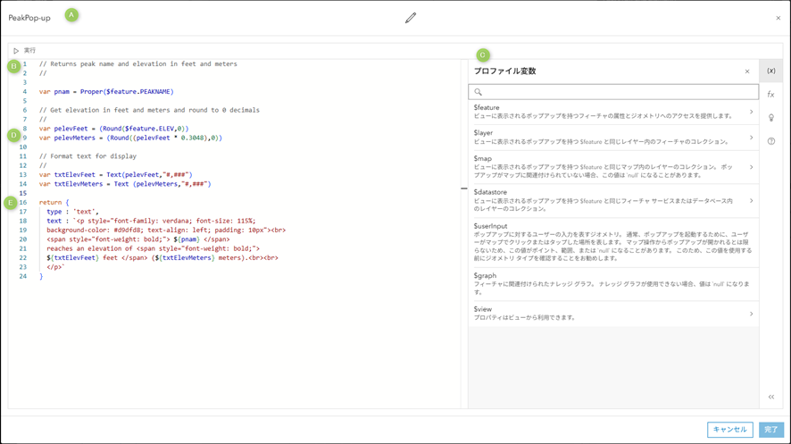Open the fx functions tab
791x444 pixels.
pos(770,95)
